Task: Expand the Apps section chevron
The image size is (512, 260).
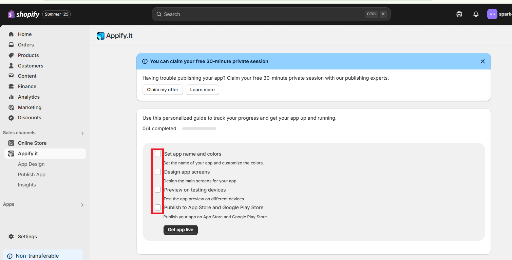Action: (x=82, y=205)
